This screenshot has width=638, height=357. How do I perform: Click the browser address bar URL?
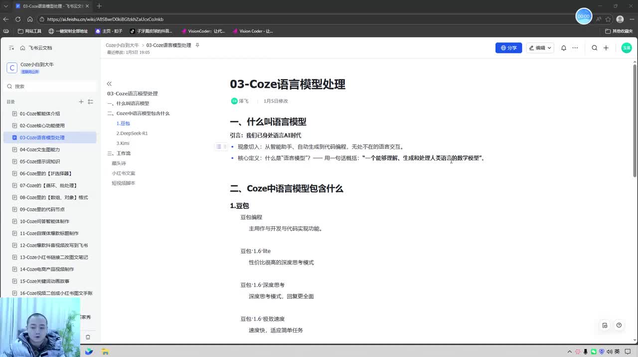coord(105,19)
